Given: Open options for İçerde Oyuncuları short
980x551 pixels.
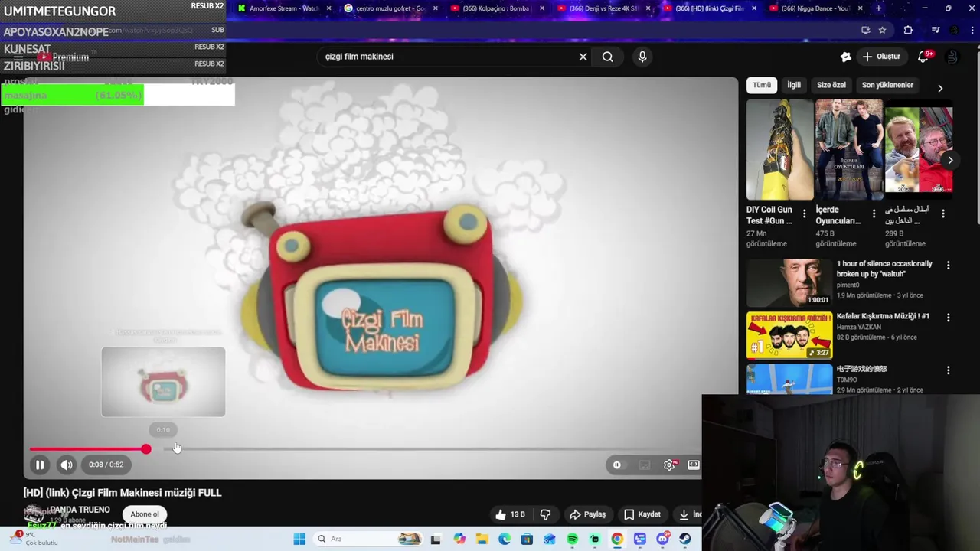Looking at the screenshot, I should pos(874,214).
